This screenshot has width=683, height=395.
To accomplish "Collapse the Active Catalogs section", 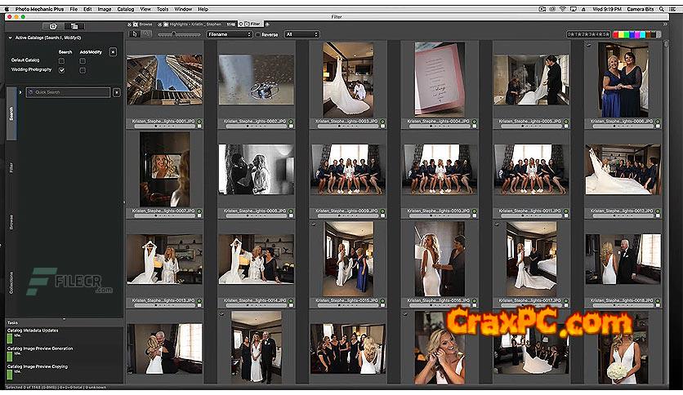I will coord(9,38).
